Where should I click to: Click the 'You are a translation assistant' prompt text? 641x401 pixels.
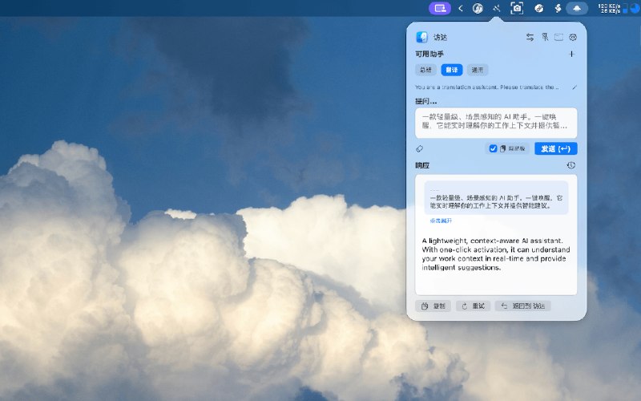point(487,87)
